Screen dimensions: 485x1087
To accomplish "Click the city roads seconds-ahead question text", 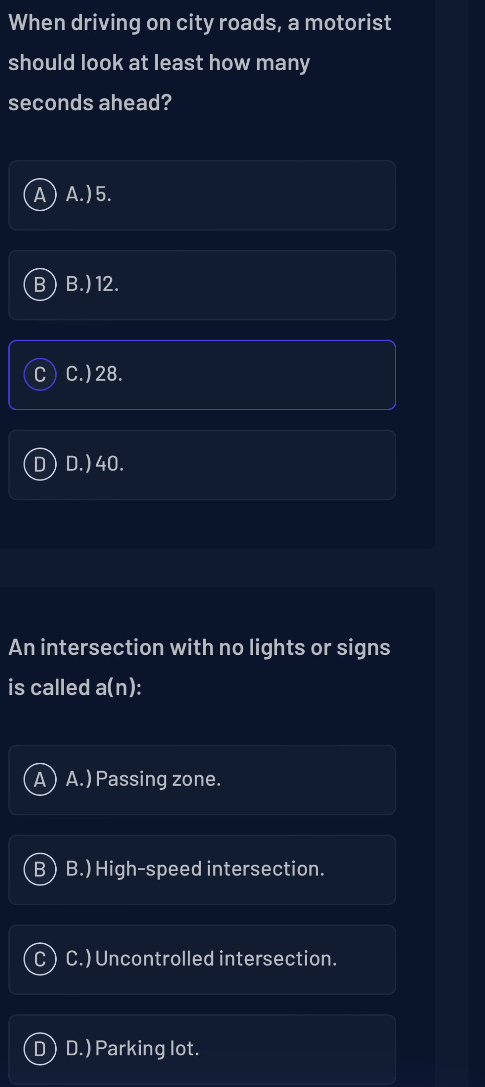I will 200,62.
